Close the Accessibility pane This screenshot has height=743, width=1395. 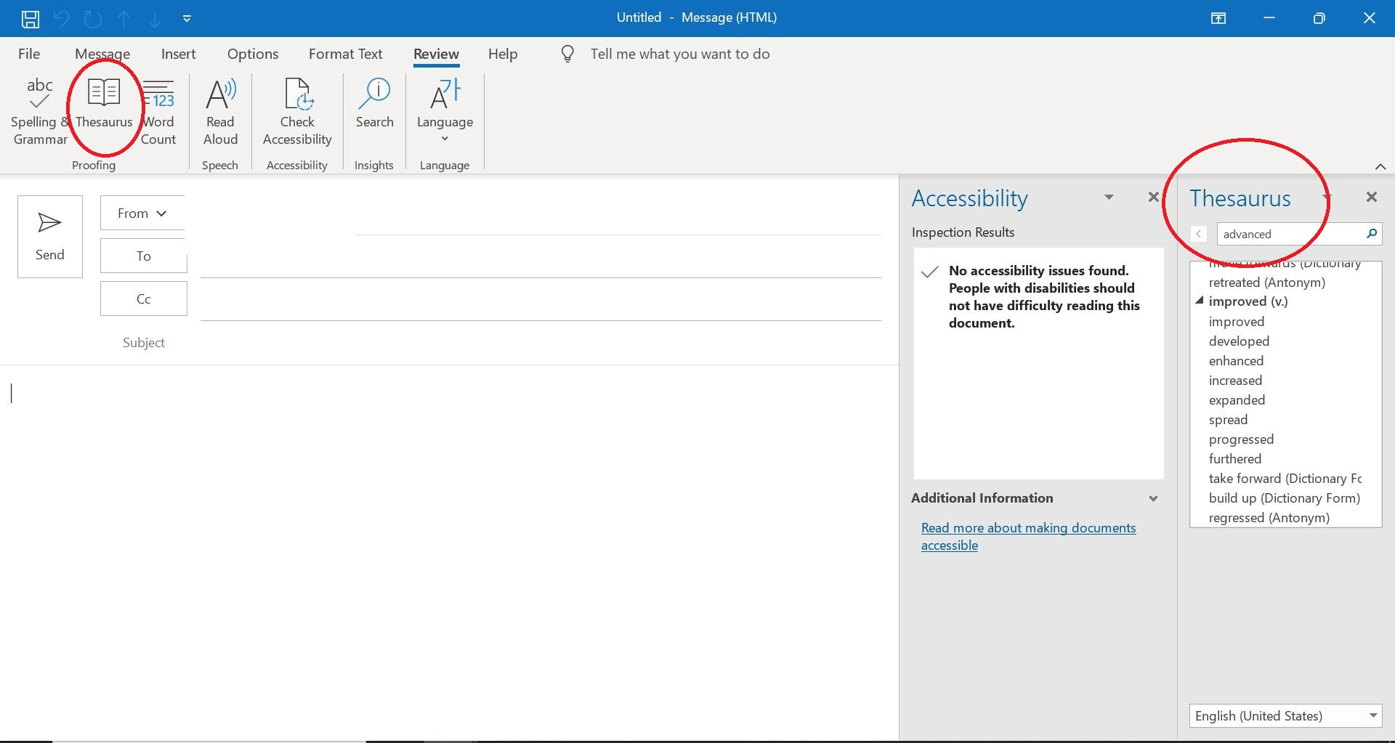coord(1153,197)
